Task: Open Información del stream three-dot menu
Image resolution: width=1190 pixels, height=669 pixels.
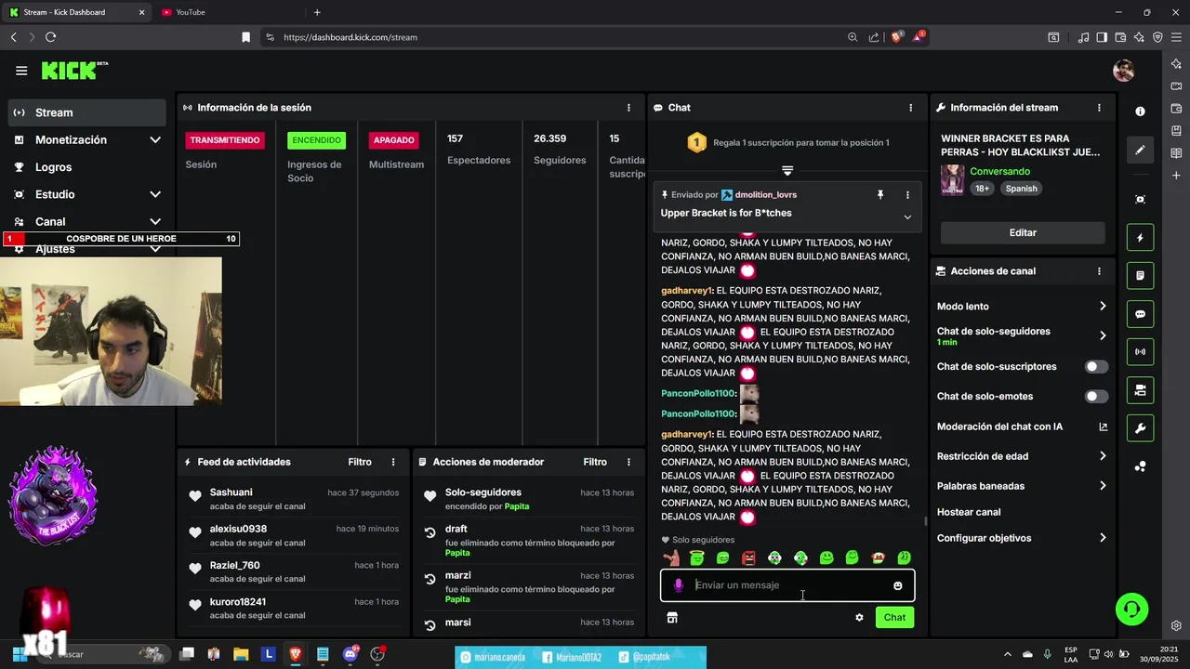Action: coord(1099,108)
